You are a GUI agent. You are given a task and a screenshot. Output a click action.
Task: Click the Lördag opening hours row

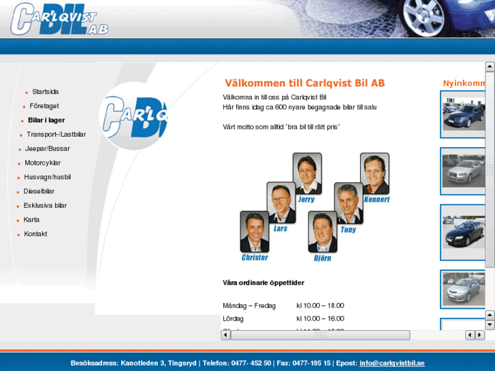click(283, 319)
